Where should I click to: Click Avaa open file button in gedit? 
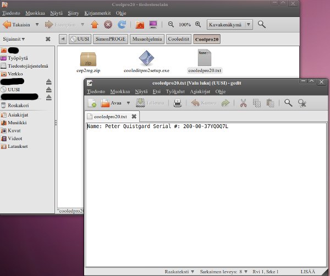(111, 103)
